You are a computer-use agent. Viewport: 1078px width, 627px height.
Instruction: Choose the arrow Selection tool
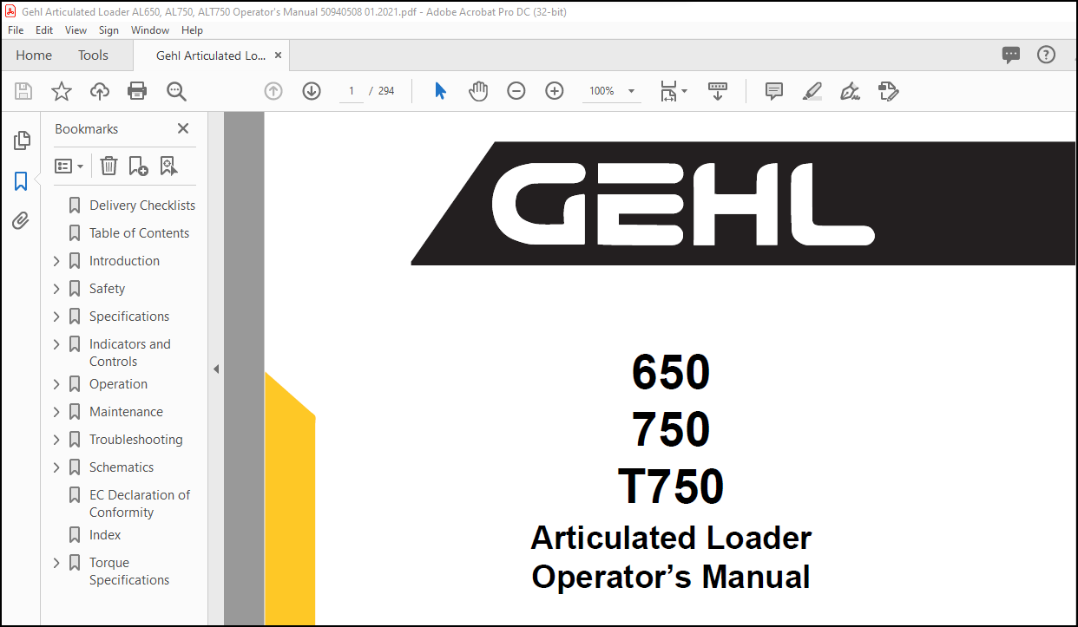[x=440, y=91]
